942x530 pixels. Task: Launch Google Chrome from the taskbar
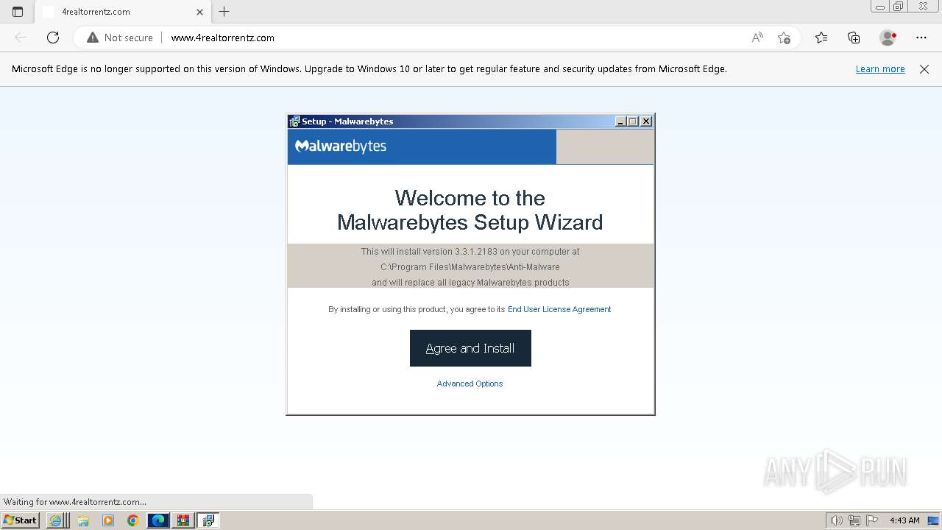click(x=132, y=520)
